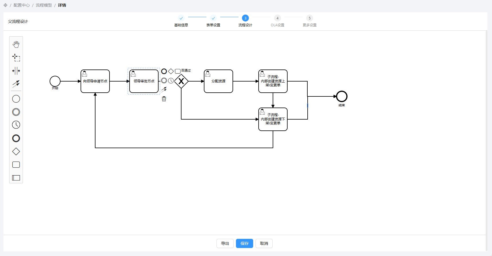The height and width of the screenshot is (256, 492).
Task: Go to step 4 OLA设置
Action: click(278, 21)
